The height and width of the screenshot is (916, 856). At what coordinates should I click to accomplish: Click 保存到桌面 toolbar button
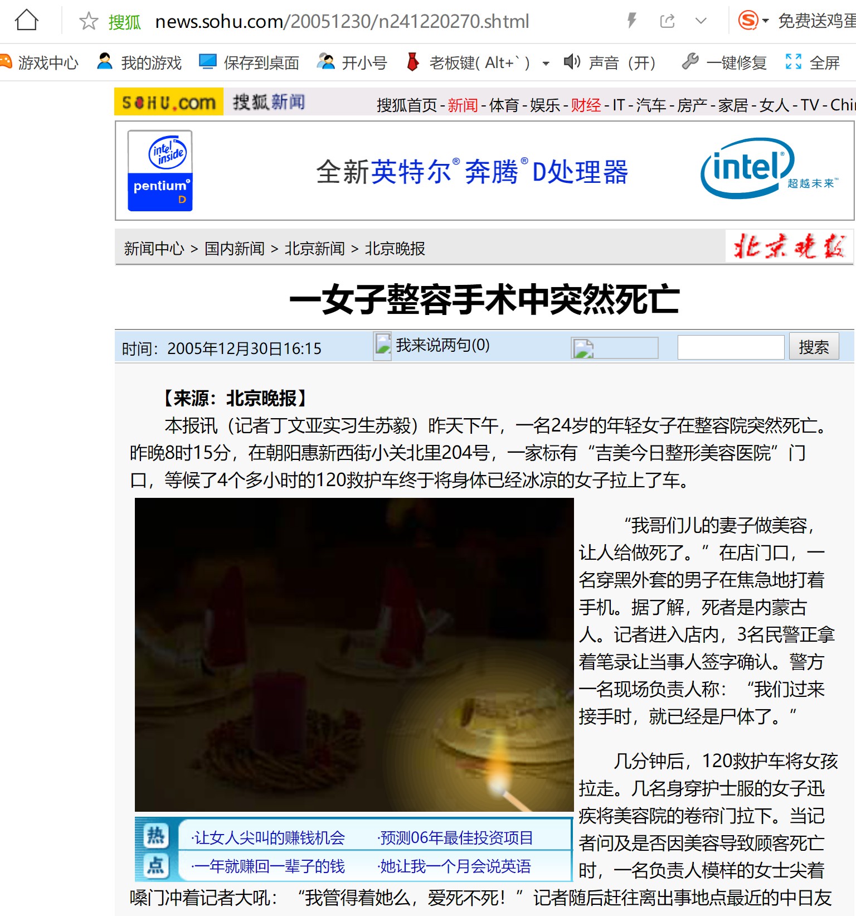click(249, 62)
